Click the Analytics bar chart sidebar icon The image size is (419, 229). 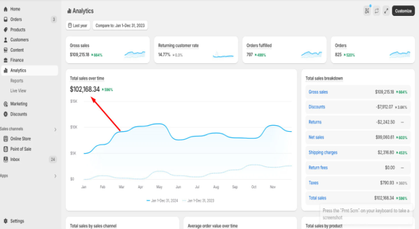6,70
